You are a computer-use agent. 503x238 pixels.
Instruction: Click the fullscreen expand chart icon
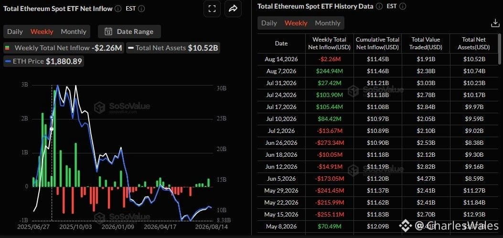[x=212, y=9]
